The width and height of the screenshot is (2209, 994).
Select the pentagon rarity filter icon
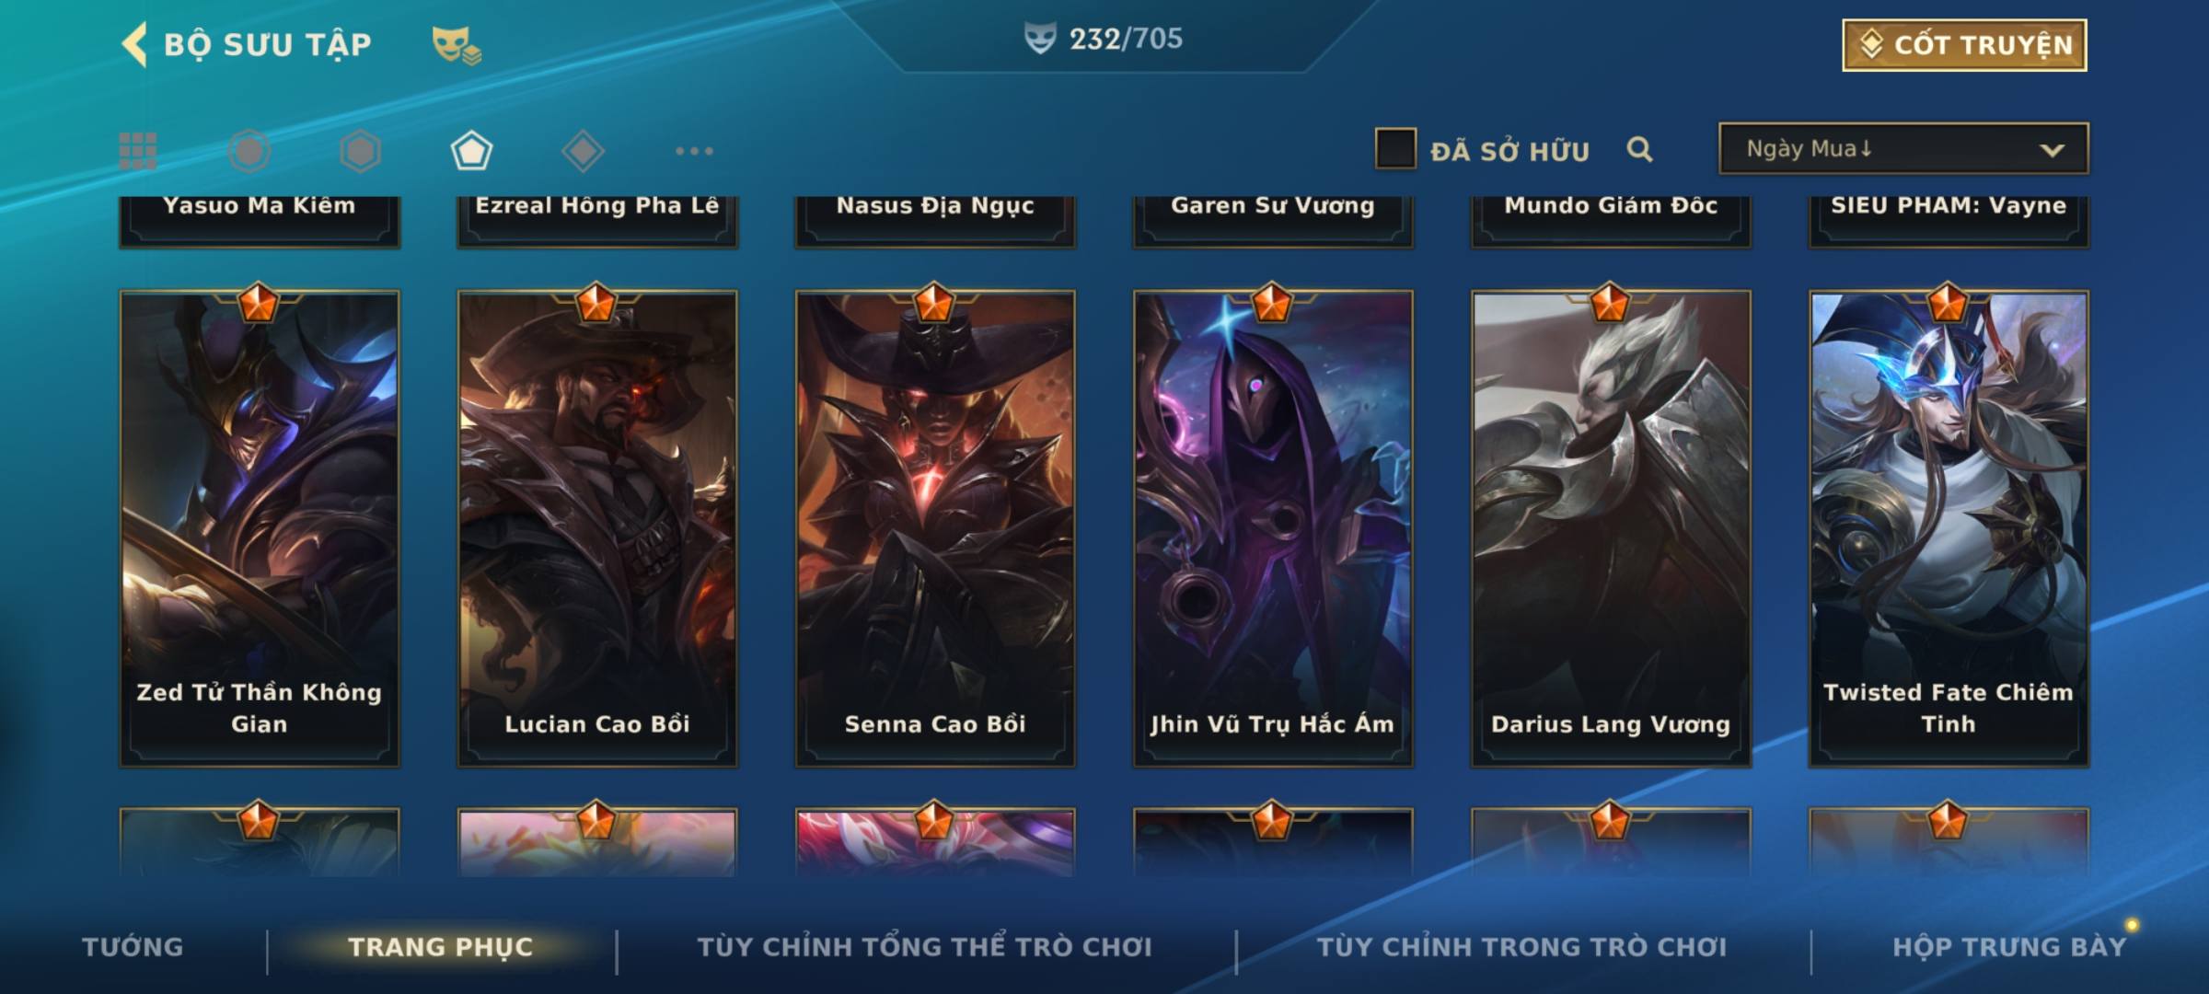click(471, 151)
